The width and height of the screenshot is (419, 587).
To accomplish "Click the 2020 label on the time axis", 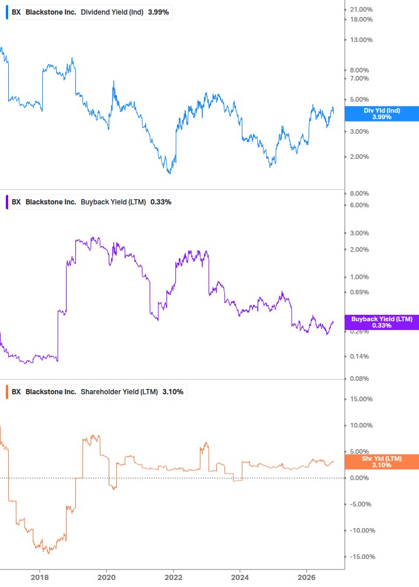I will (106, 577).
